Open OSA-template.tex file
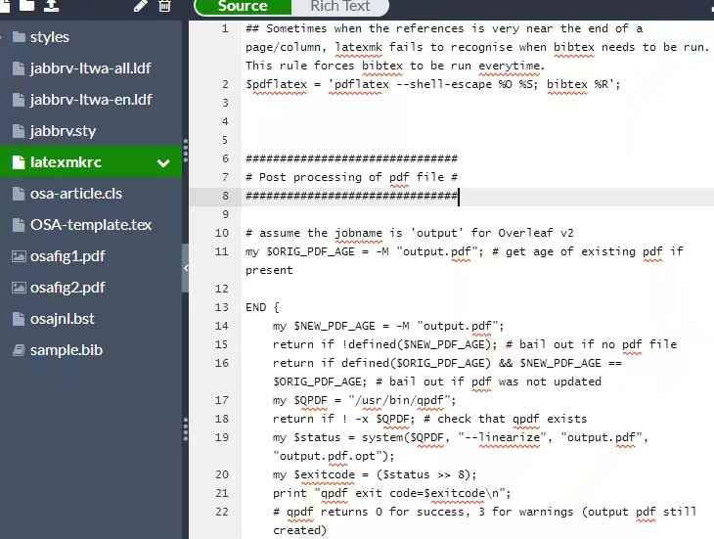Image resolution: width=714 pixels, height=539 pixels. 91,225
